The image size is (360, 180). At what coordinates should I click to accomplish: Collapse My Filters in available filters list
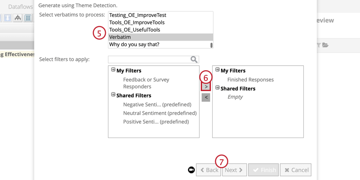click(113, 70)
